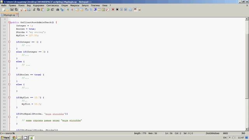Open the Поиск menu
This screenshot has width=249, height=140.
[x=21, y=5]
